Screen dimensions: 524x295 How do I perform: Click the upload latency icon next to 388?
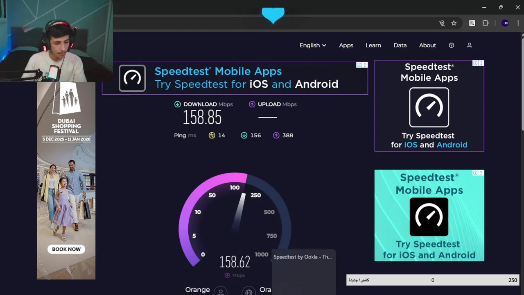[276, 135]
